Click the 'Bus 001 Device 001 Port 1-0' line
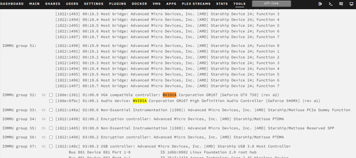356x158 pixels. pyautogui.click(x=100, y=152)
